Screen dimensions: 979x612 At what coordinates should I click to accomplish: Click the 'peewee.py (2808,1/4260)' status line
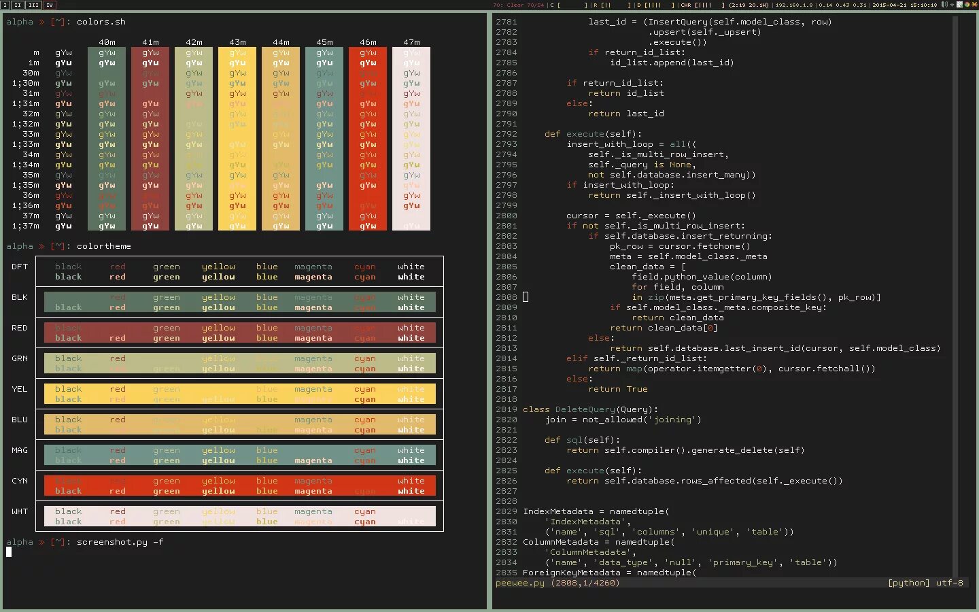tap(558, 583)
